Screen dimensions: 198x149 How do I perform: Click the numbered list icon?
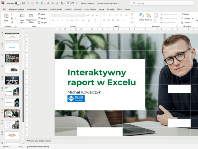tap(110, 15)
